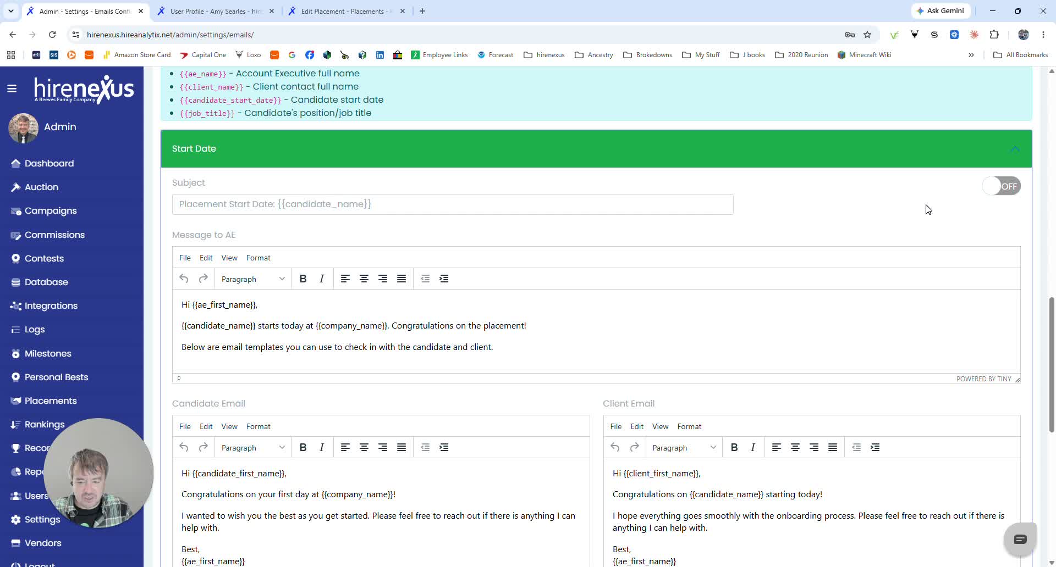Image resolution: width=1056 pixels, height=567 pixels.
Task: Open the chat support widget
Action: pos(1020,540)
